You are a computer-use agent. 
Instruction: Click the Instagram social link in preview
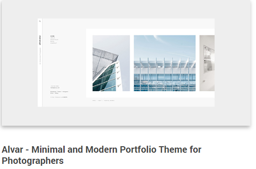[x=65, y=92]
